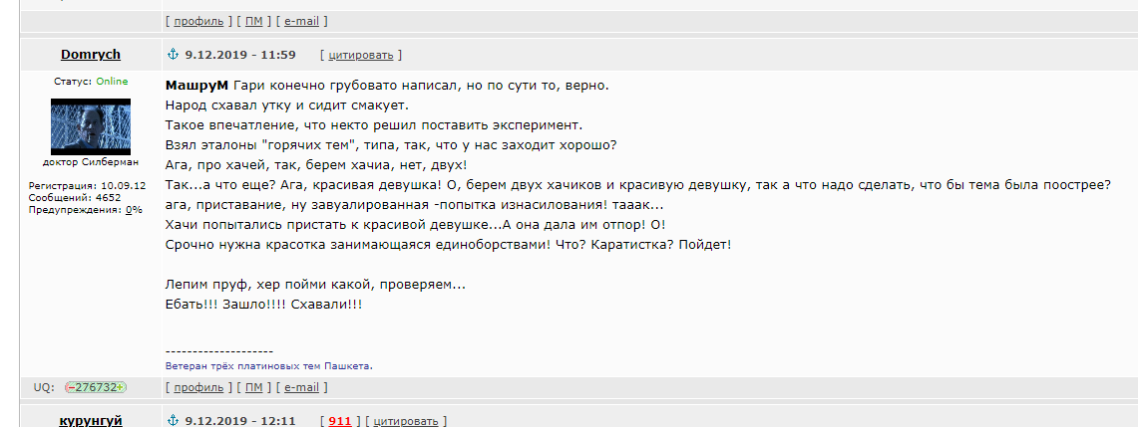Send a ПМ from under Domrych's post
This screenshot has height=427, width=1138.
(x=254, y=388)
